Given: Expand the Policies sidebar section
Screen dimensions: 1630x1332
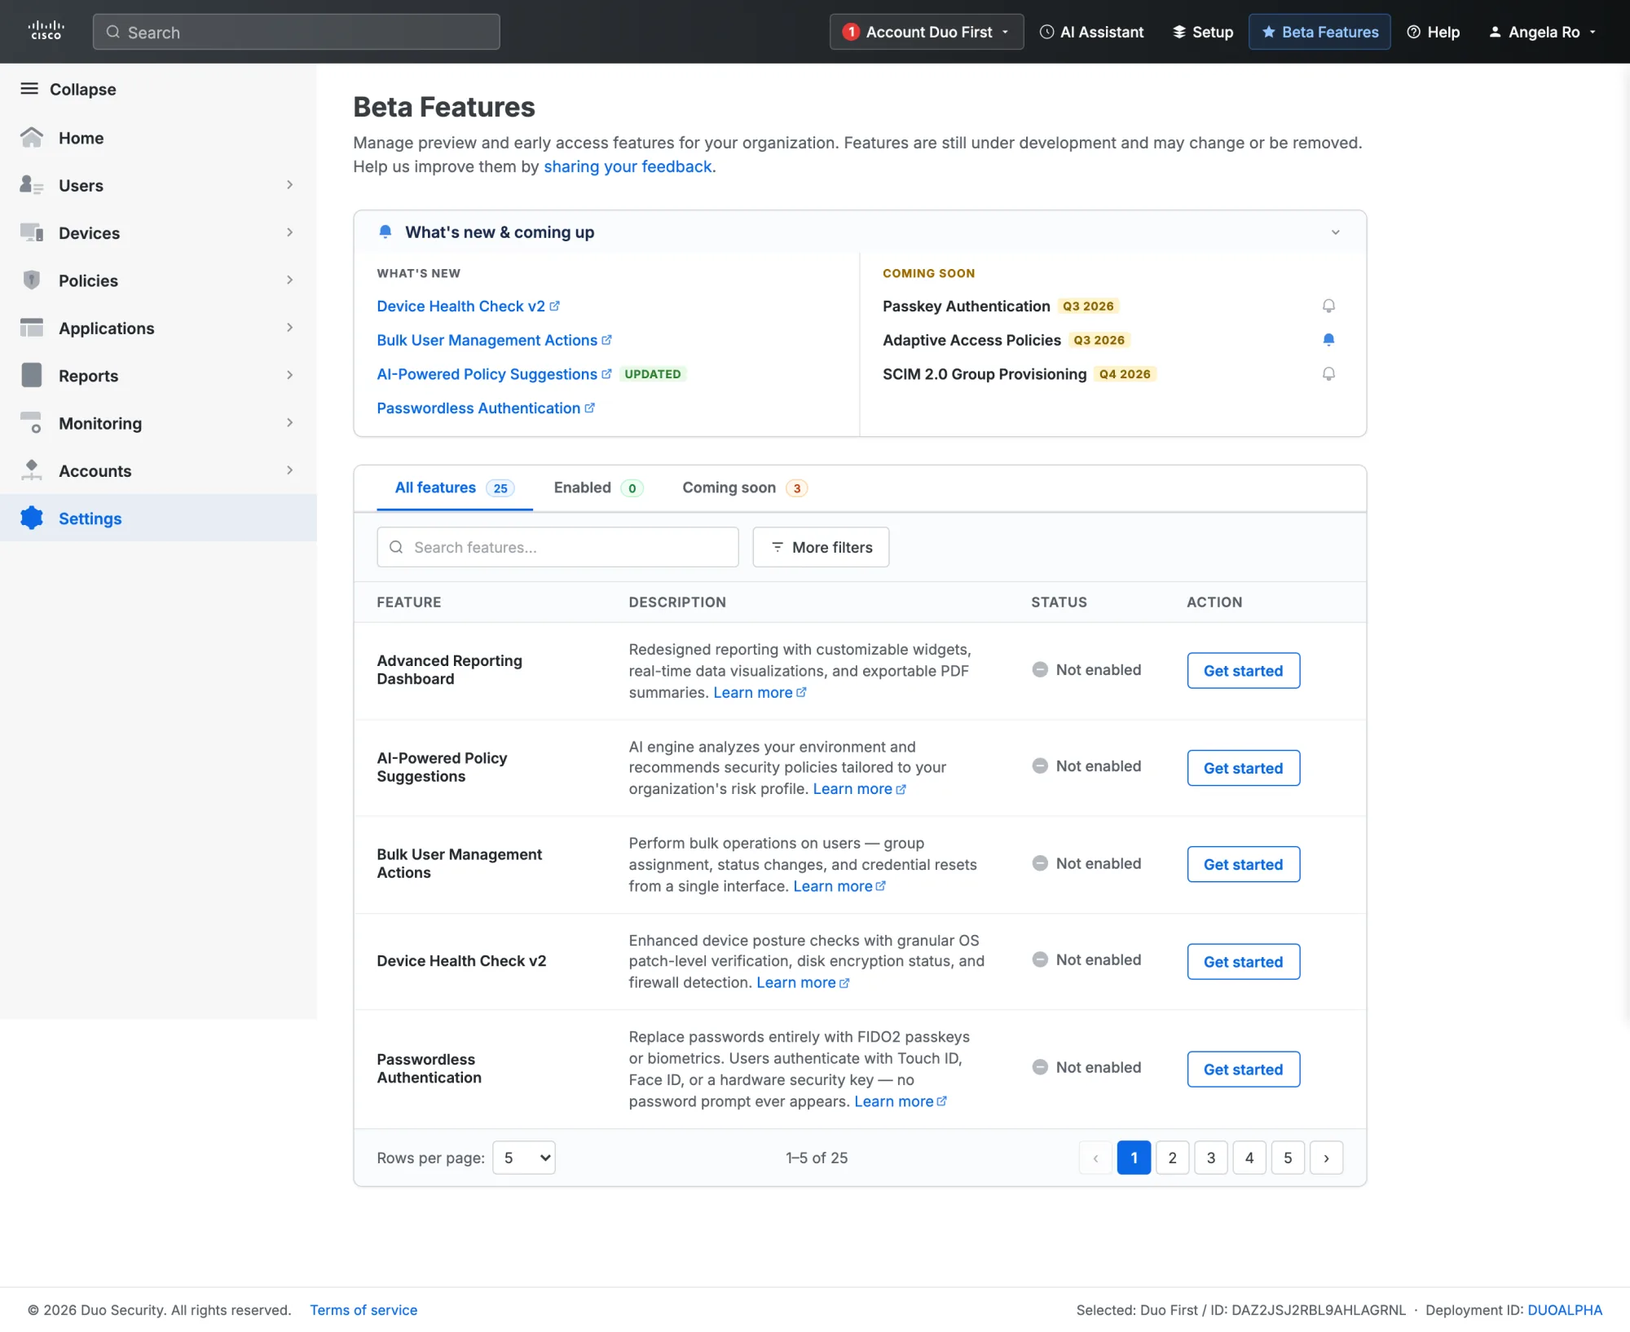Looking at the screenshot, I should (x=290, y=280).
